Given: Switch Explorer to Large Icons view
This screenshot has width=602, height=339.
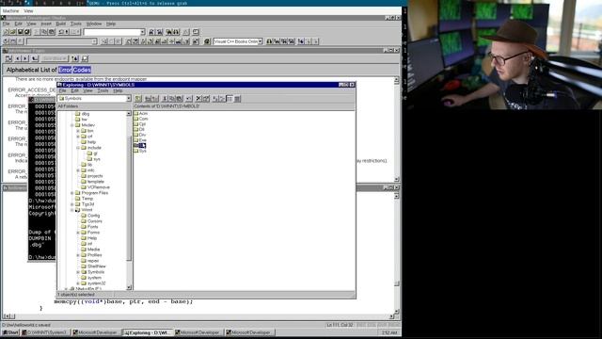Looking at the screenshot, I should pos(214,98).
